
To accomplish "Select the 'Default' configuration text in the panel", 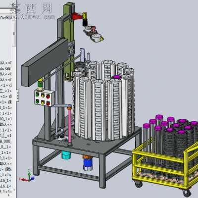I will pos(5,18).
